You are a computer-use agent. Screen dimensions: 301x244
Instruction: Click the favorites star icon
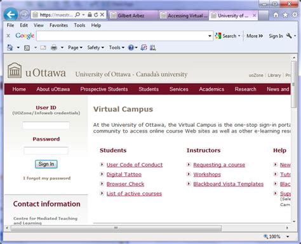click(x=285, y=15)
